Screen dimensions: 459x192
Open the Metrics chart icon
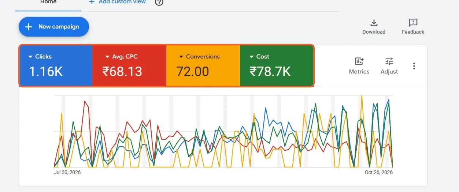[x=359, y=61]
